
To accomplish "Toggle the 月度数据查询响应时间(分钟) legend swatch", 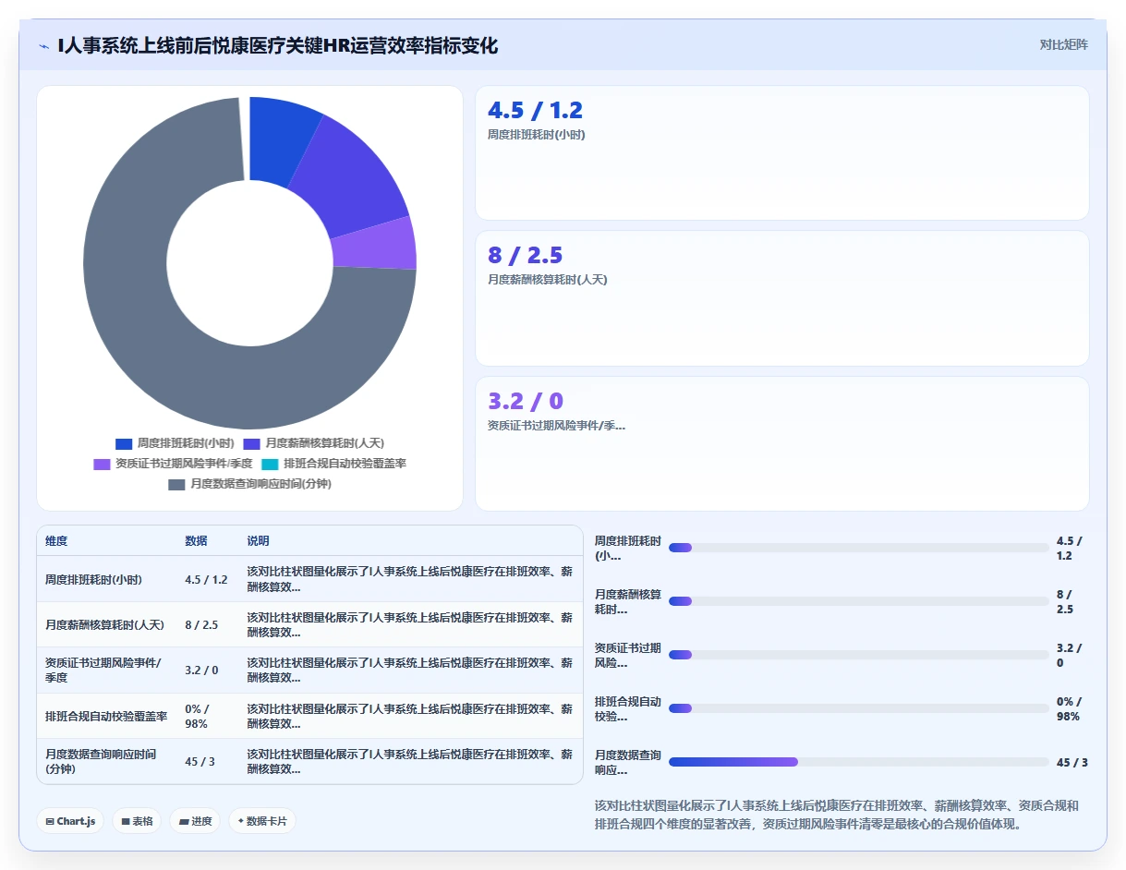I will (x=176, y=484).
